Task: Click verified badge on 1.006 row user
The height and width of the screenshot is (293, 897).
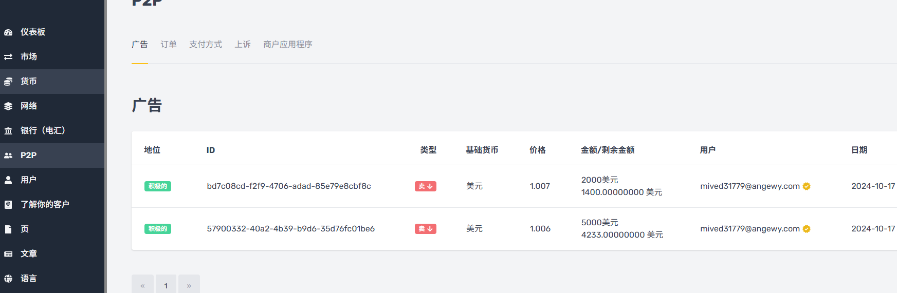Action: tap(807, 229)
